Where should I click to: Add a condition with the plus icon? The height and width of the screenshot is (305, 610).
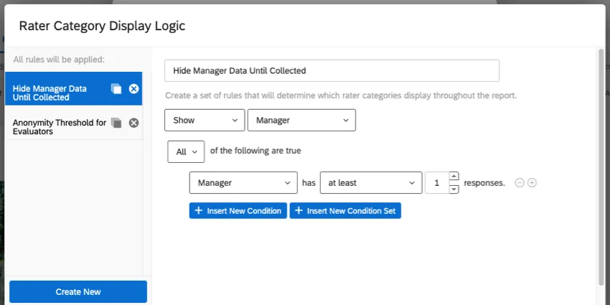(532, 183)
